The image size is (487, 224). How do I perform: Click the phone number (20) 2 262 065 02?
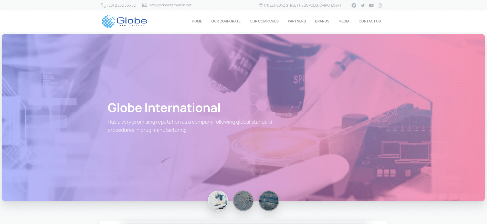click(x=121, y=5)
